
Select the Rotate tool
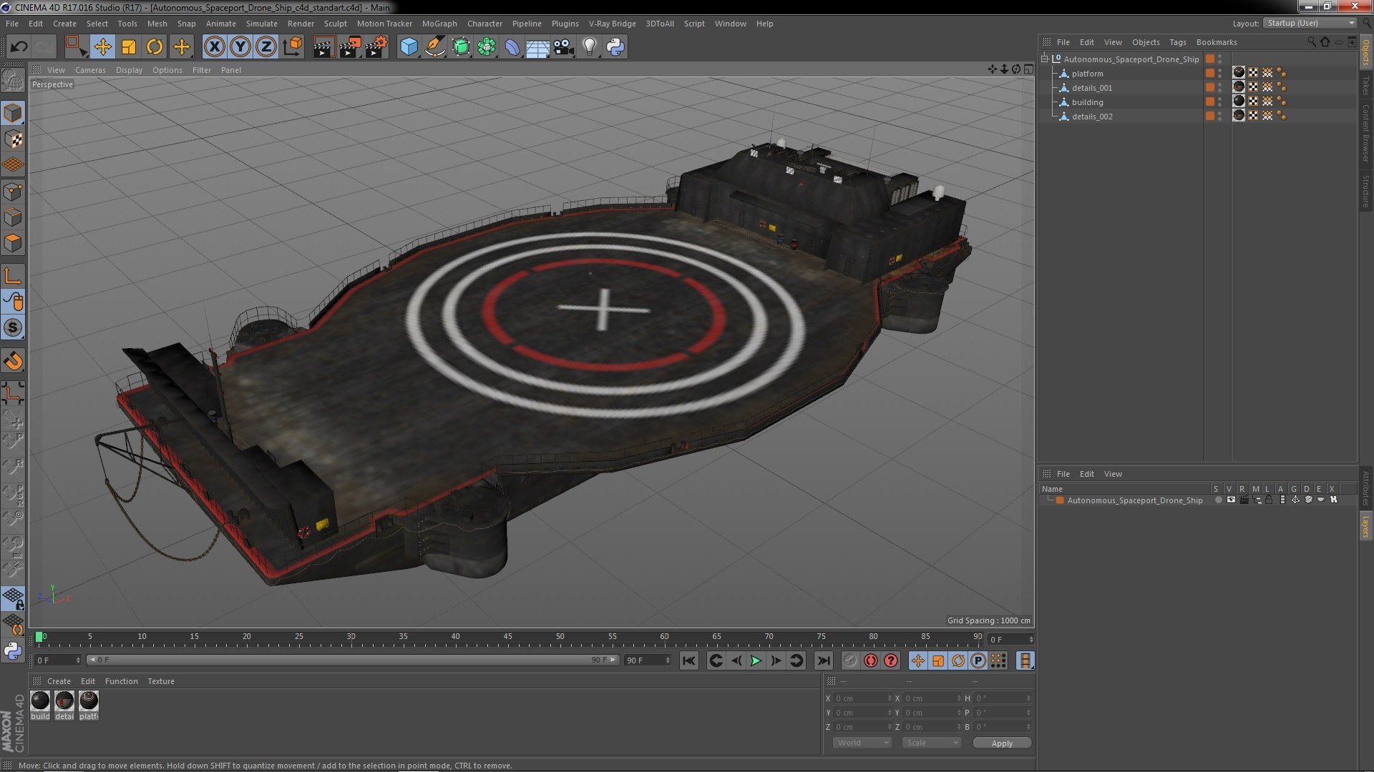point(155,47)
